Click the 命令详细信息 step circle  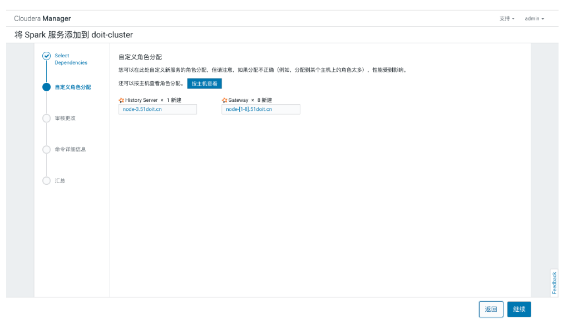point(46,149)
